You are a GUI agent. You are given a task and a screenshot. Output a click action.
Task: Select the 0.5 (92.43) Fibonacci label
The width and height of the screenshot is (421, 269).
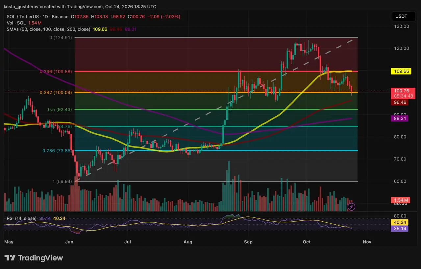[61, 109]
